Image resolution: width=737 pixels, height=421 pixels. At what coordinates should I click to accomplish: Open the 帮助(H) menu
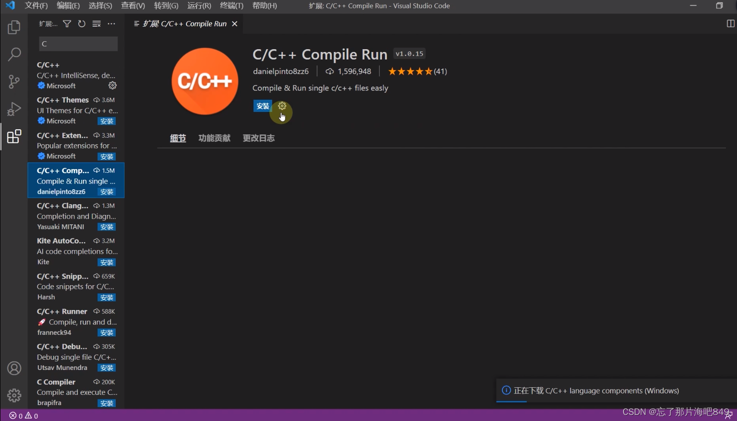[x=264, y=6]
